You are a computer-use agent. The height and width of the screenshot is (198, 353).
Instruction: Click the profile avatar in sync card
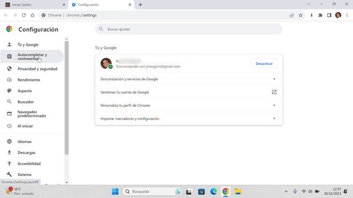tap(106, 63)
